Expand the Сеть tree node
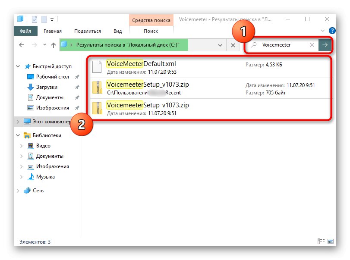This screenshot has width=350, height=260. coord(18,191)
